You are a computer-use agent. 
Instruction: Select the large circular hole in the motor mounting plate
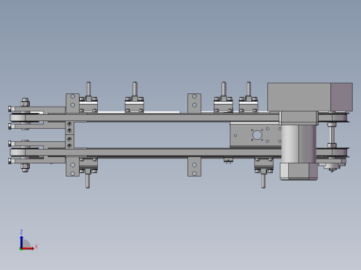click(x=257, y=135)
